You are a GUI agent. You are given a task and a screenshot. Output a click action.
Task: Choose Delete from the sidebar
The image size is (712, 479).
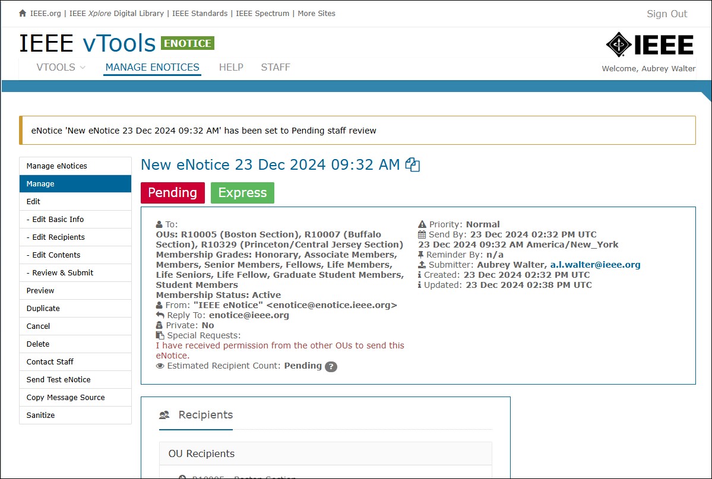tap(75, 344)
